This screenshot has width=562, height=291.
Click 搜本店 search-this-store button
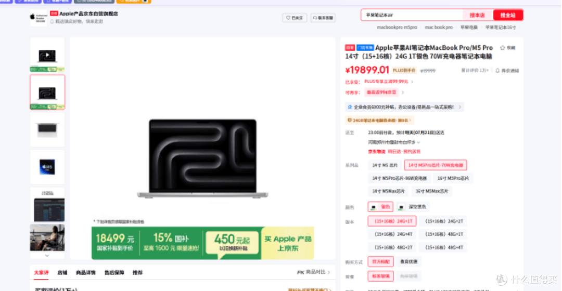477,15
